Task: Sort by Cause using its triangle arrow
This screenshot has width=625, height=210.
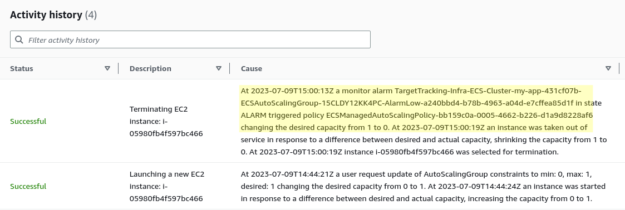Action: coord(608,68)
